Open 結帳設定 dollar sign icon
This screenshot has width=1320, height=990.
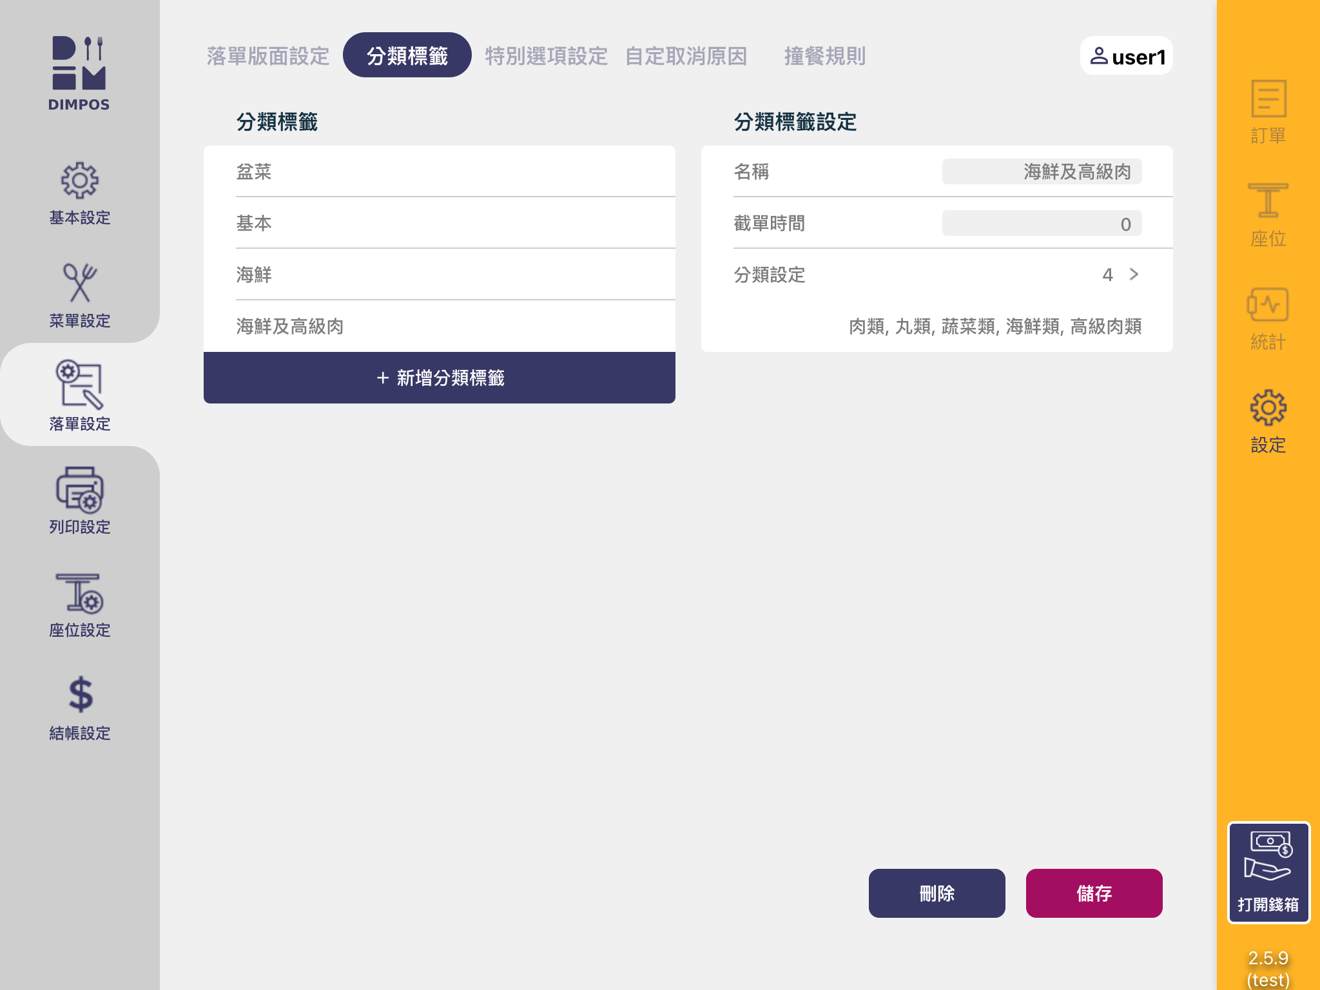[x=79, y=695]
